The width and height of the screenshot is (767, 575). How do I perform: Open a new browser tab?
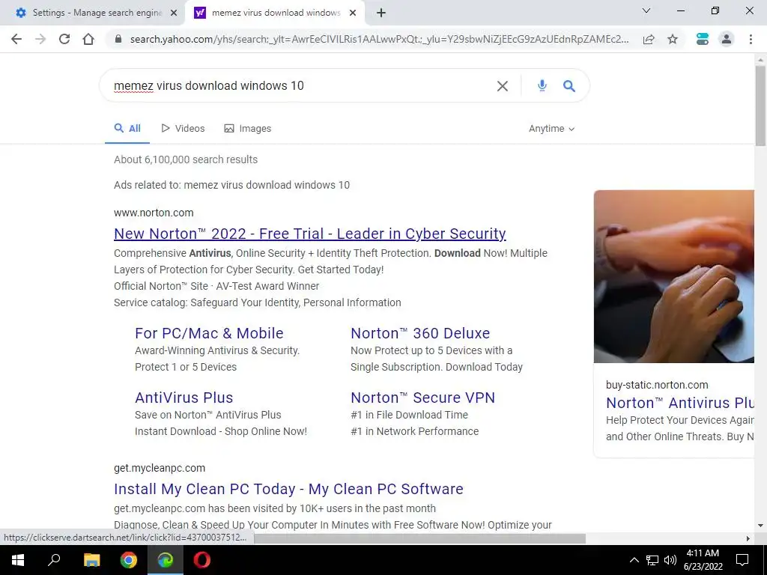(x=381, y=13)
